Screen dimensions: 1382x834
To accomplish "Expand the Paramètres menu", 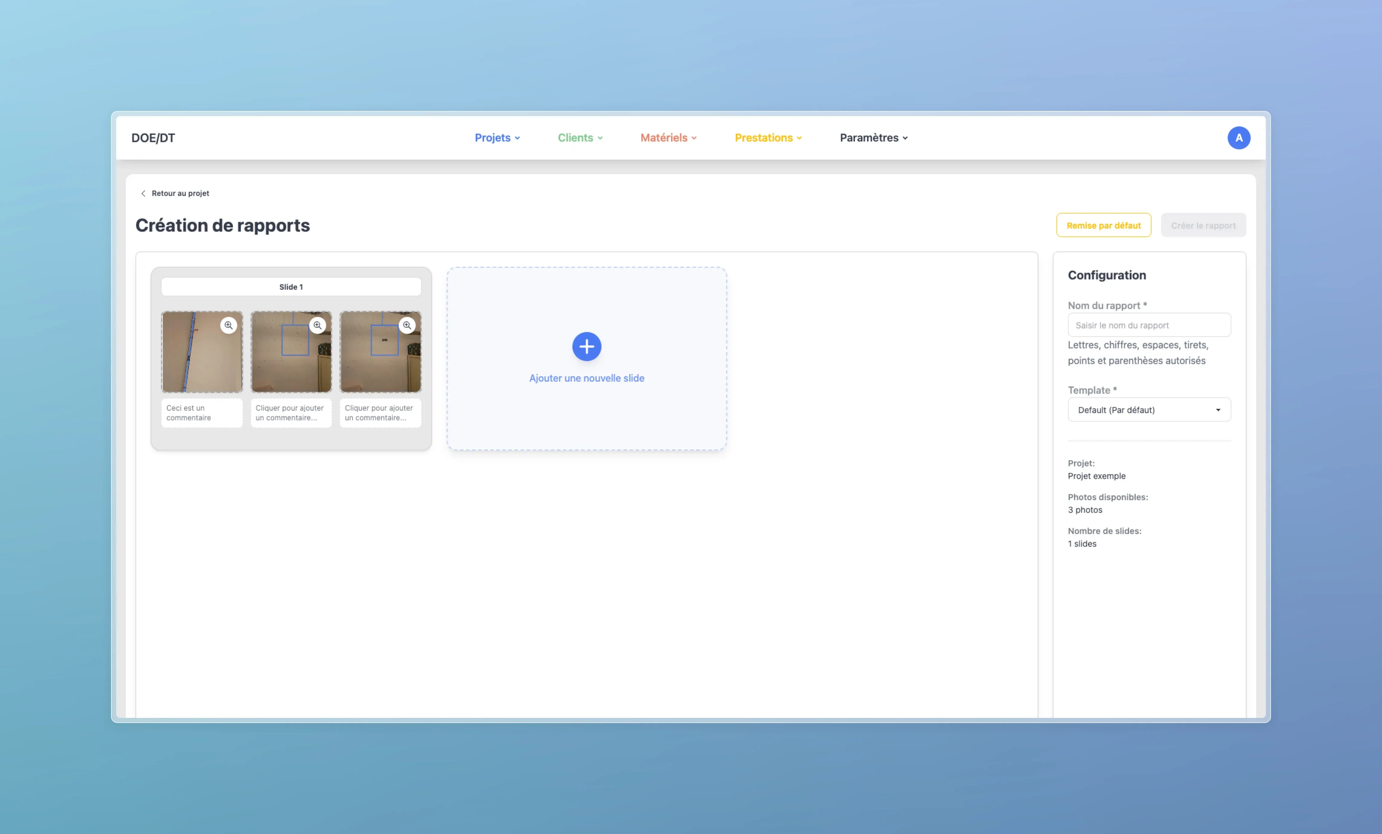I will (873, 138).
